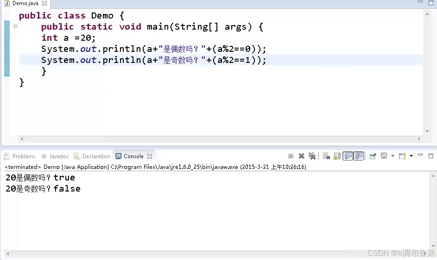Close the Console view tab
The height and width of the screenshot is (260, 437).
point(150,156)
